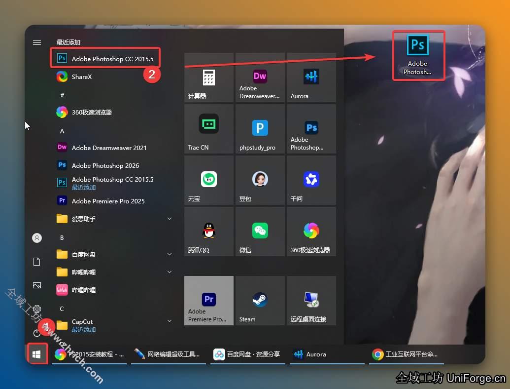Expand the 哔哩哔哩 folder
The height and width of the screenshot is (389, 510).
(114, 272)
